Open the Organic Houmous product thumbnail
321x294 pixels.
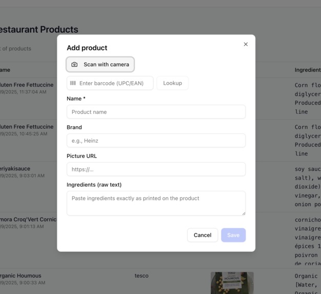click(232, 283)
